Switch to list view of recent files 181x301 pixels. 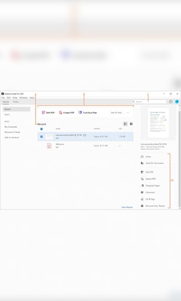125,124
